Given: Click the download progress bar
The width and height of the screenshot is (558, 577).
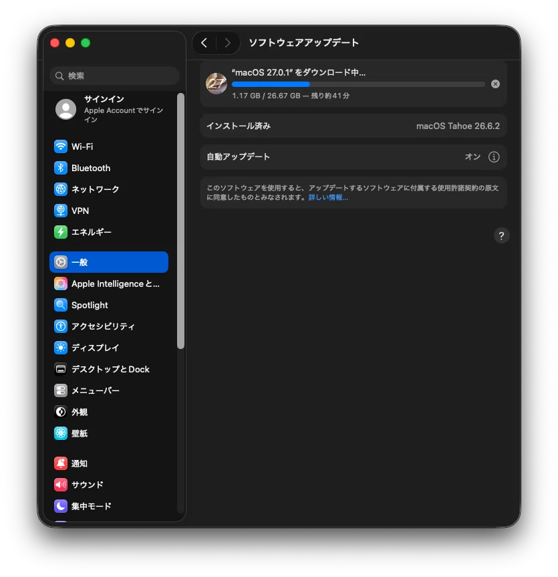Looking at the screenshot, I should pos(358,84).
